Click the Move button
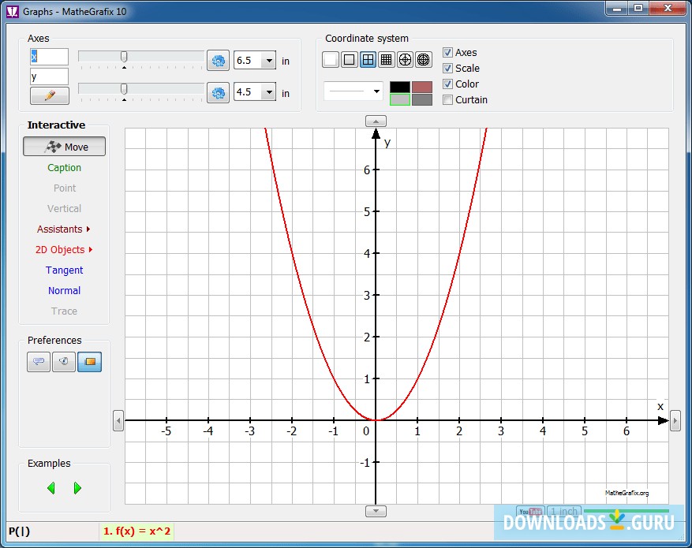This screenshot has height=548, width=692. pyautogui.click(x=64, y=147)
